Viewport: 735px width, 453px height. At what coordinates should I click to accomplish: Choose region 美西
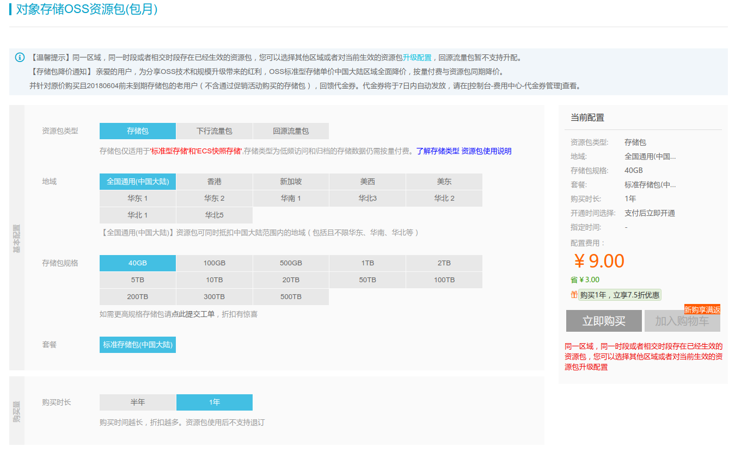point(367,182)
